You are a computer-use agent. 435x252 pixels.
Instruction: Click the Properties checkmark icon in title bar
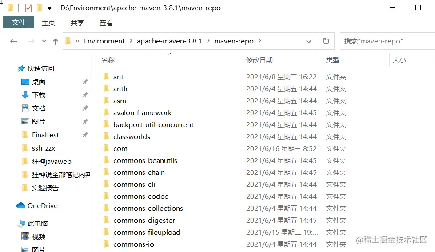28,8
